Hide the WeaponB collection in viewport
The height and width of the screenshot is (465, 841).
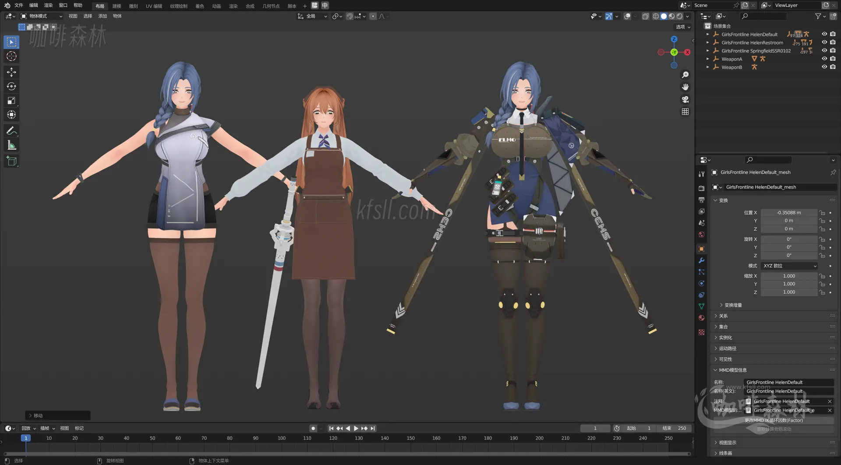(x=825, y=67)
